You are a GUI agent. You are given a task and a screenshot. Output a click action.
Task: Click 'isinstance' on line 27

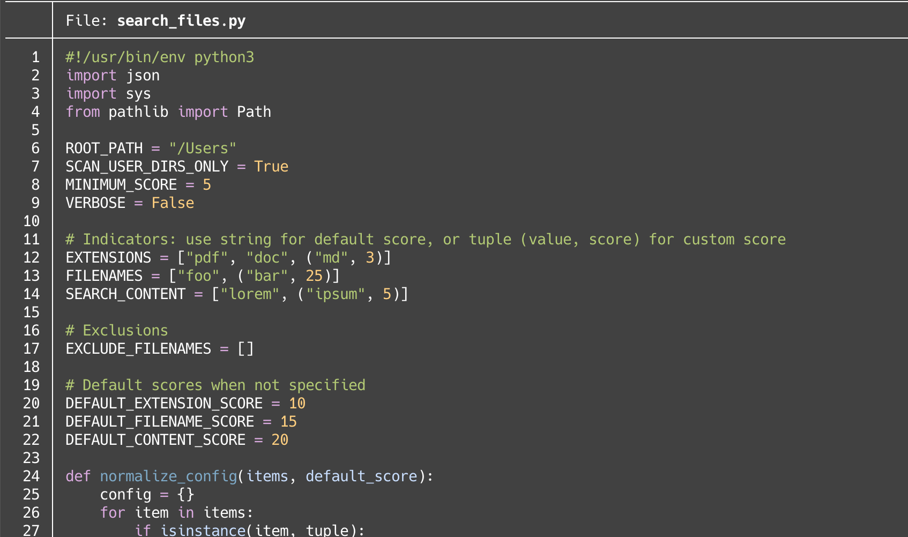203,531
